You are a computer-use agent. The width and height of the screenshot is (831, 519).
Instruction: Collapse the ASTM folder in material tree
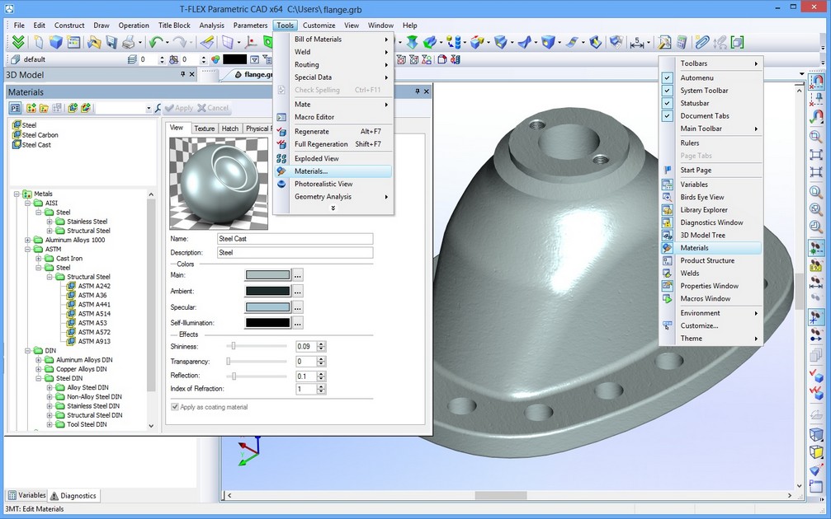(28, 249)
